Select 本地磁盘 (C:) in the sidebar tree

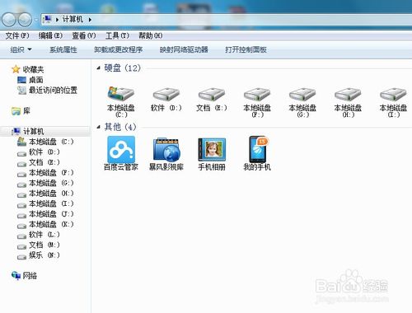(45, 142)
